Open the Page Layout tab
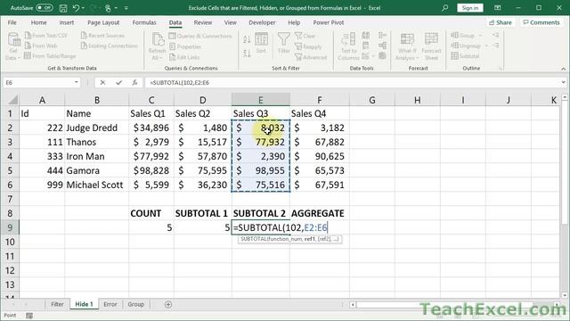570x321 pixels. (103, 22)
